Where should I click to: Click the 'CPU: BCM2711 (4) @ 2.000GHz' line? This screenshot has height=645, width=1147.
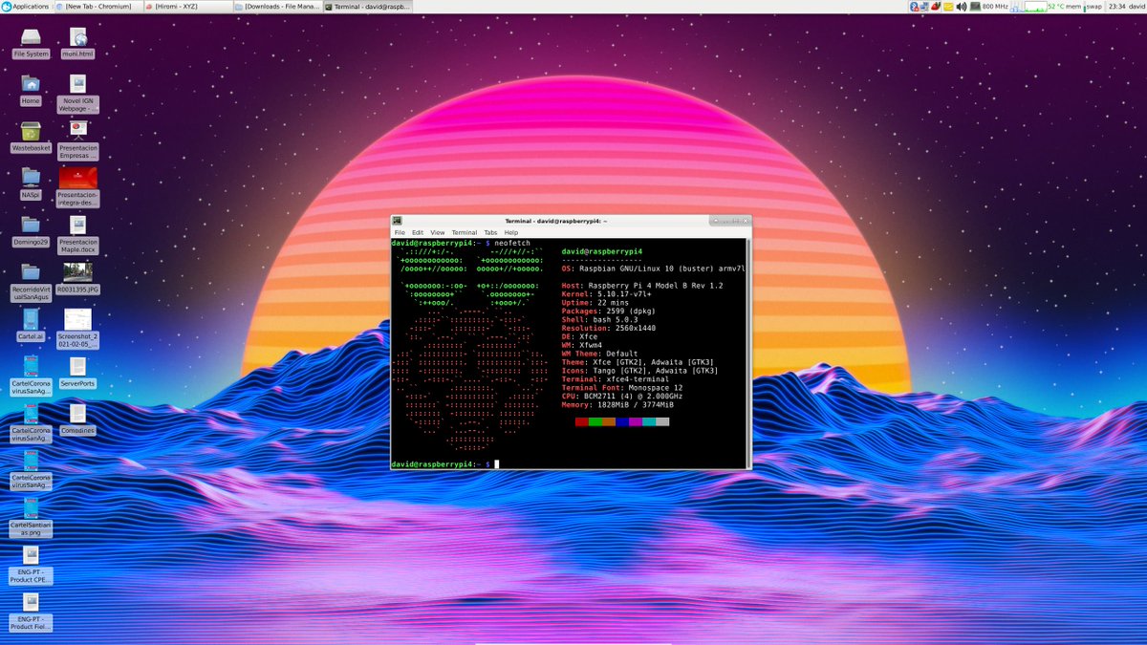(x=622, y=397)
